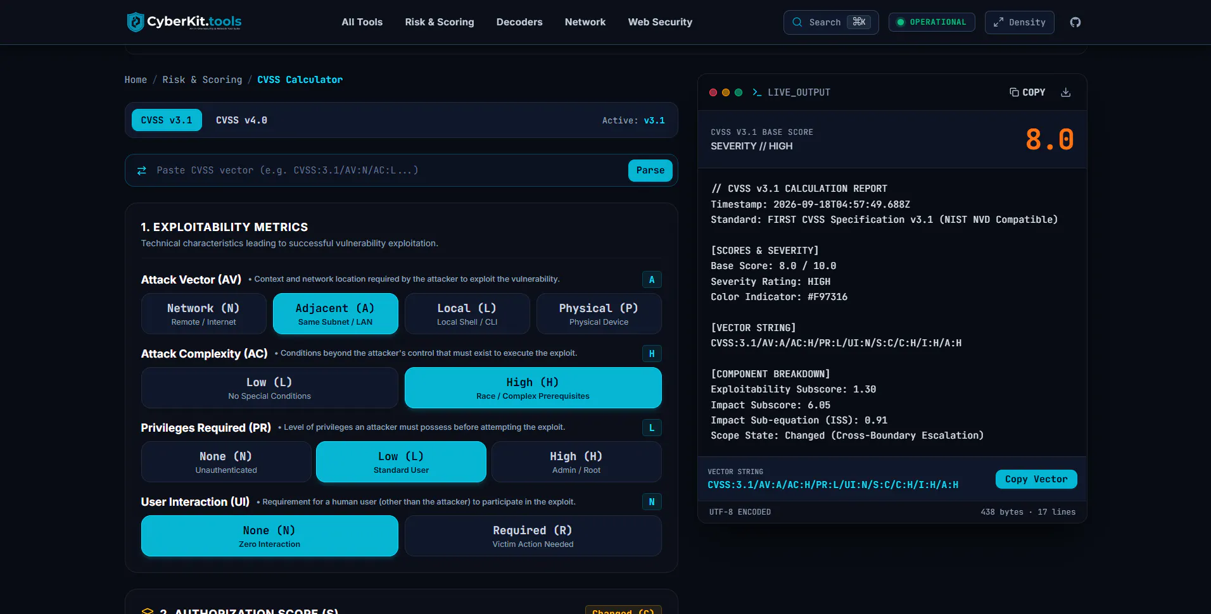
Task: Set Attack Complexity to Low (L)
Action: tap(270, 388)
